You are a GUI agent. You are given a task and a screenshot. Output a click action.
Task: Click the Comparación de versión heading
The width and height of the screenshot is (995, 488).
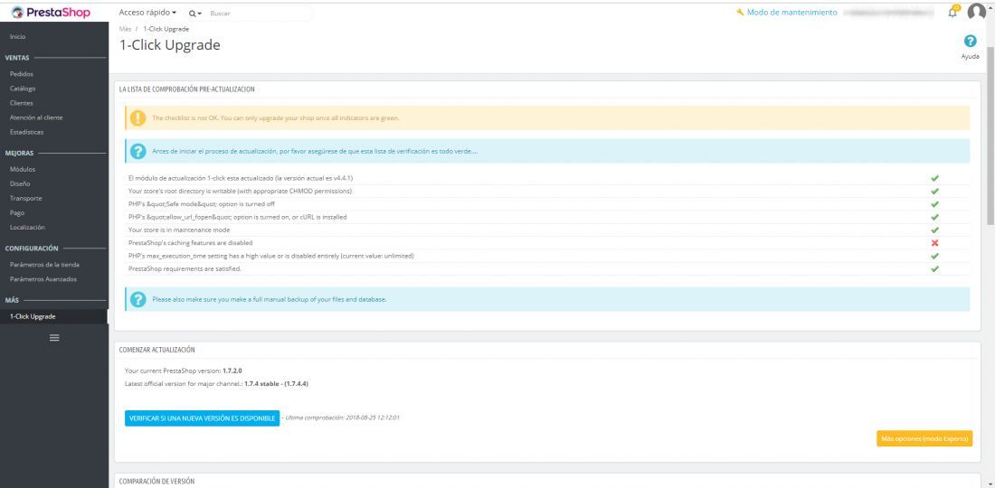156,481
